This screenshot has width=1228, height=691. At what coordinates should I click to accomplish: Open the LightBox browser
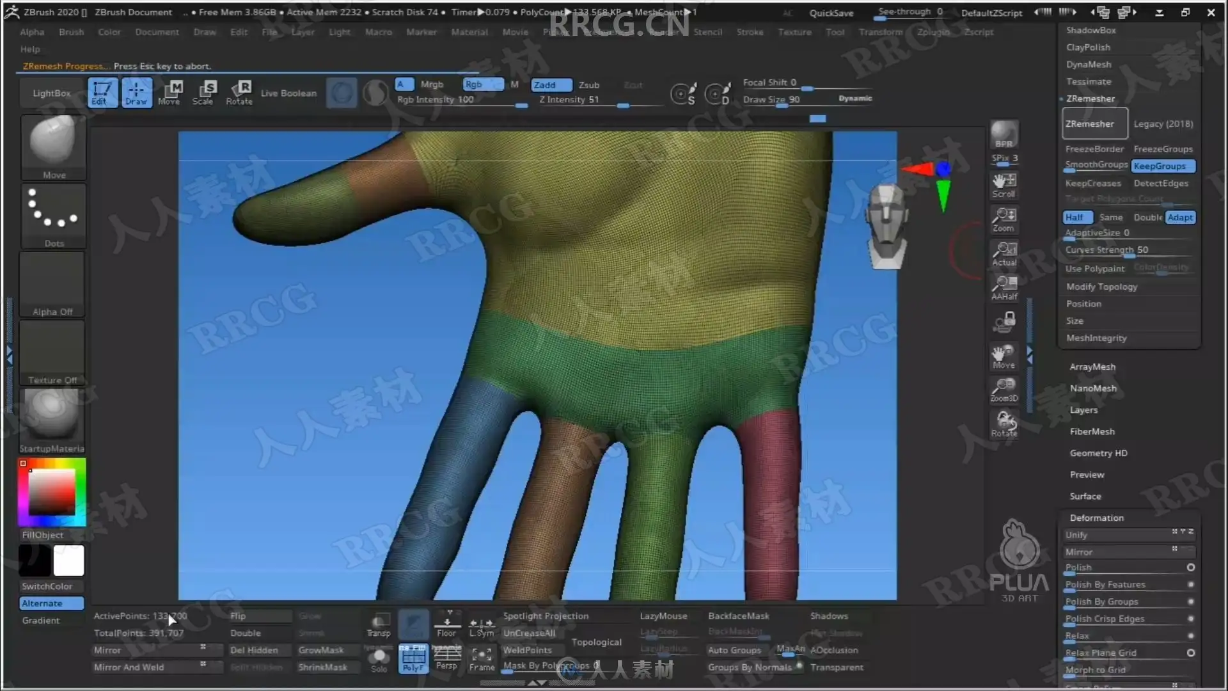click(x=52, y=93)
